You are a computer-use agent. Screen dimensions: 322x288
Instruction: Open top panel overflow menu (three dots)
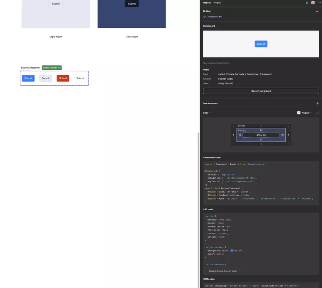pyautogui.click(x=319, y=3)
